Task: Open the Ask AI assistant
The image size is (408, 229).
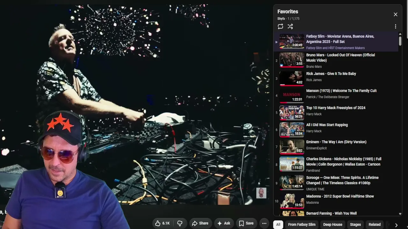Action: coord(223,223)
